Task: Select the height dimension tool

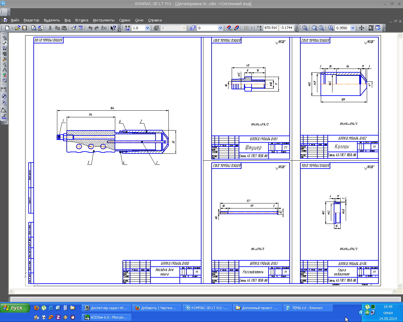Action: click(4, 117)
